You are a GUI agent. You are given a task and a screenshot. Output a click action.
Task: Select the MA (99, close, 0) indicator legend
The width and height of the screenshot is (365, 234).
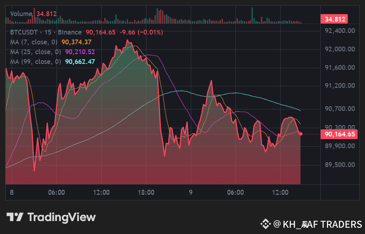36,62
